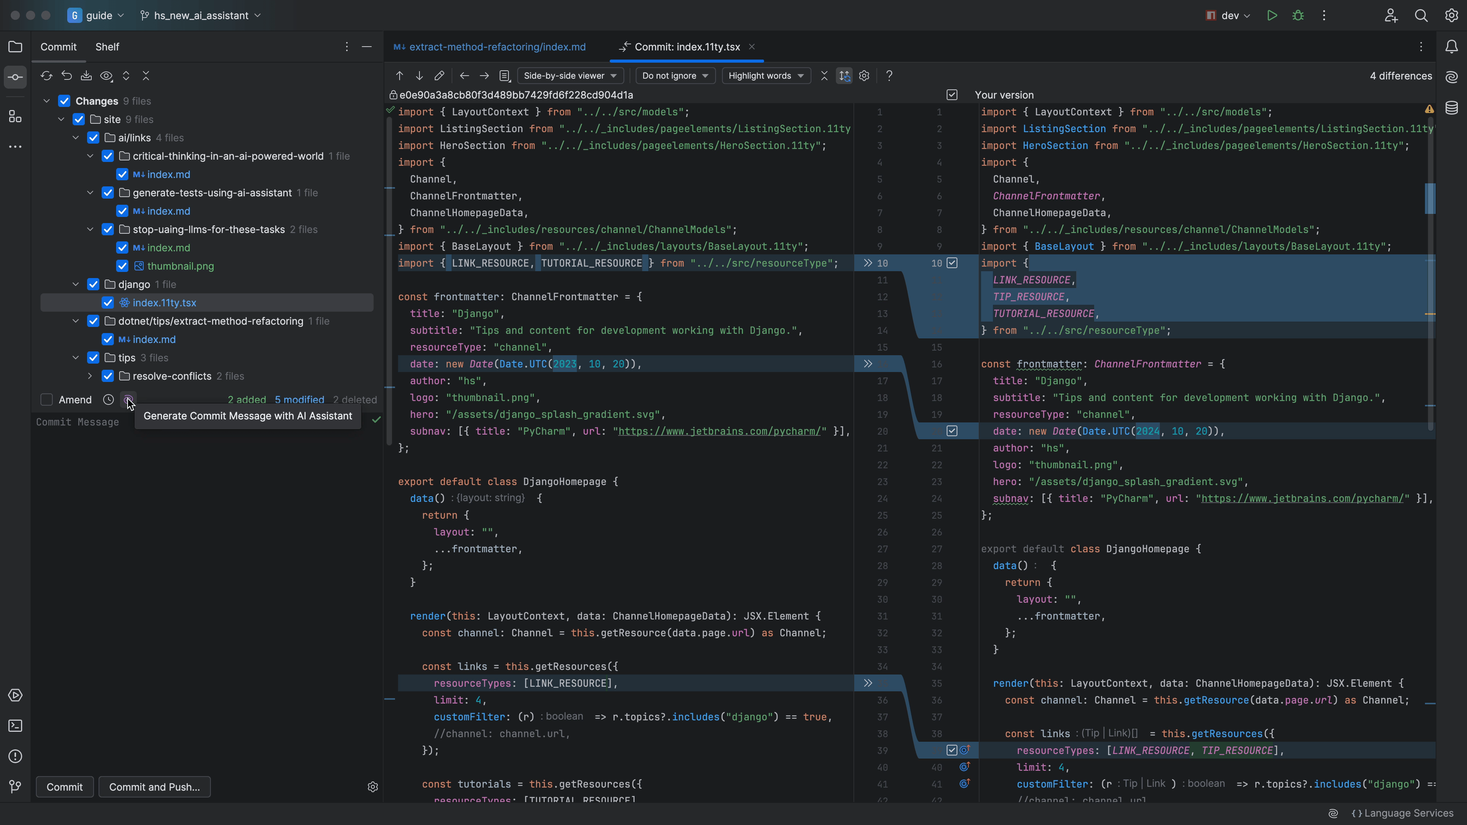Switch to the Shelf tab
Viewport: 1467px width, 825px height.
(107, 47)
